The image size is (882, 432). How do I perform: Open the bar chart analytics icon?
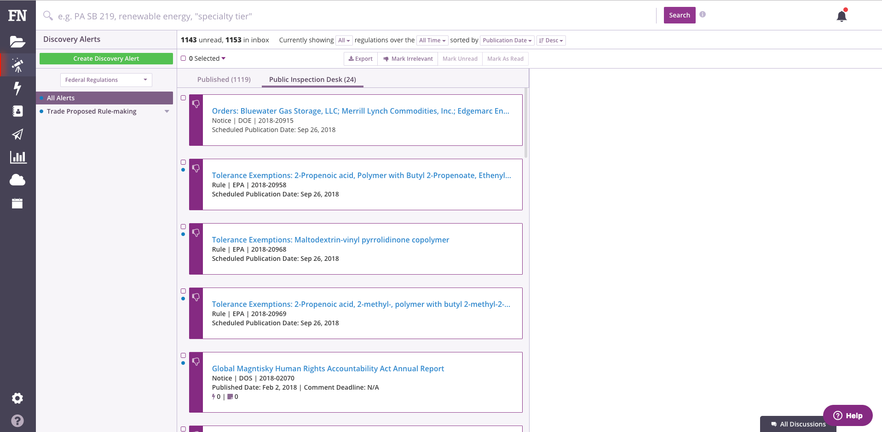(18, 157)
